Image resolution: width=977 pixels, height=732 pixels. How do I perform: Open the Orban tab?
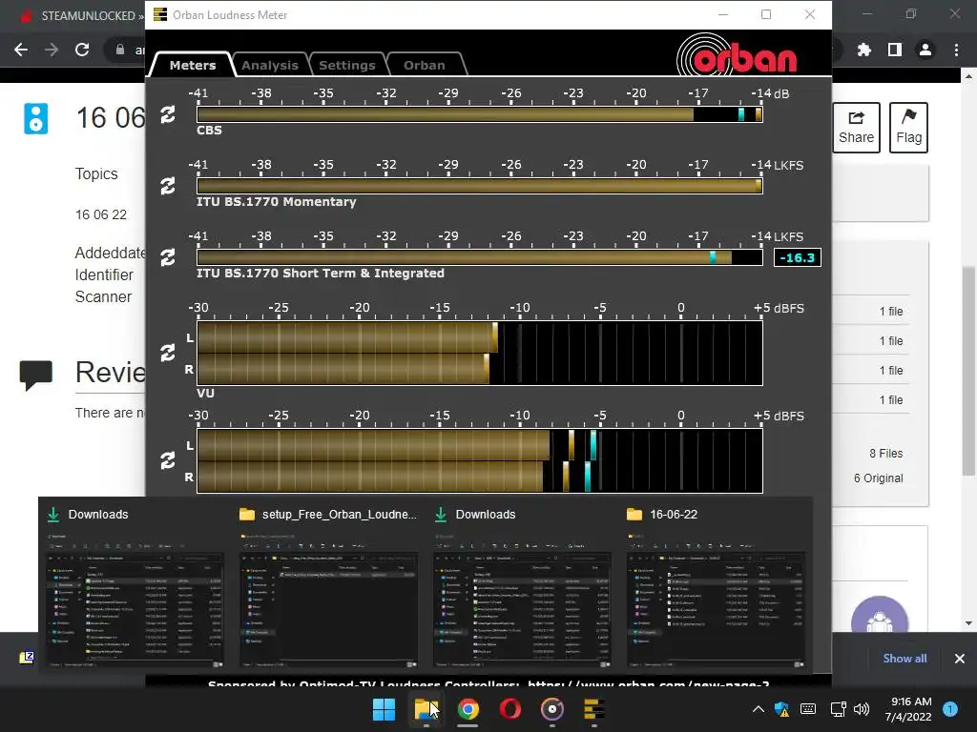tap(425, 65)
